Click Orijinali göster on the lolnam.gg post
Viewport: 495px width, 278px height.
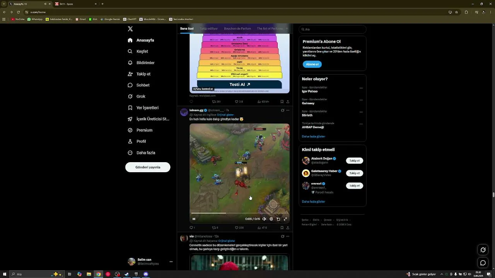(225, 115)
